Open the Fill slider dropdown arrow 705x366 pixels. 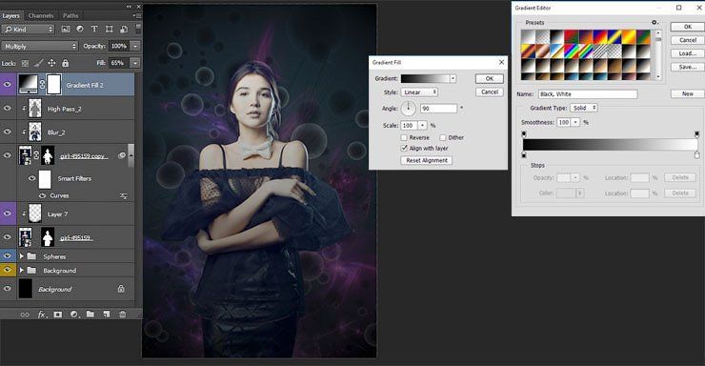coord(135,63)
